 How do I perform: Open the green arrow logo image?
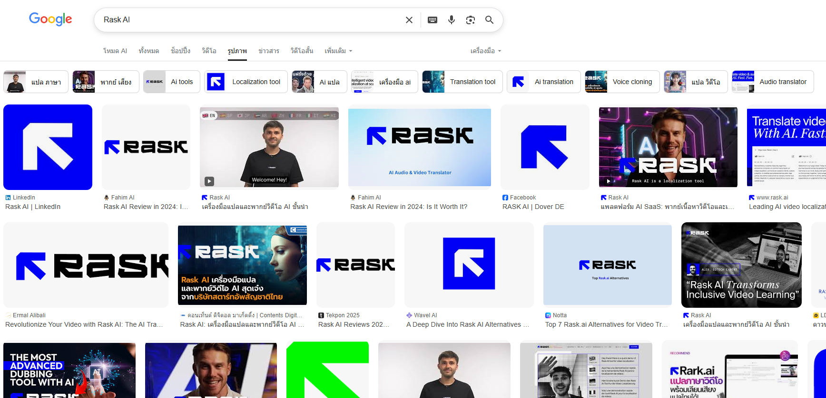327,370
